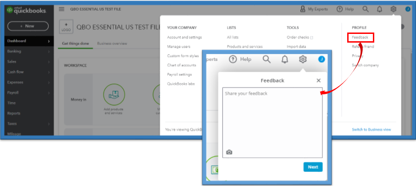This screenshot has width=416, height=186.
Task: Expand the Expenses sidebar chevron
Action: [x=49, y=82]
